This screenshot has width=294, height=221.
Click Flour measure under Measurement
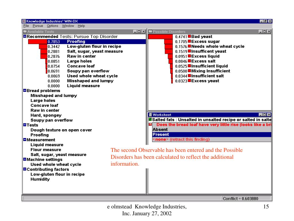coord(46,150)
